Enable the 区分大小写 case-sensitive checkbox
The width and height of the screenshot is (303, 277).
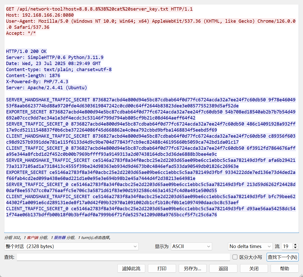point(235,257)
